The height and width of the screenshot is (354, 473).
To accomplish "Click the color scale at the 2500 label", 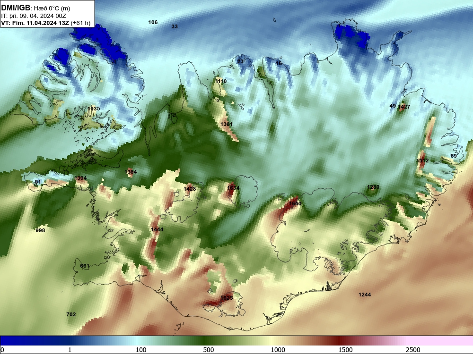I will click(x=413, y=350).
